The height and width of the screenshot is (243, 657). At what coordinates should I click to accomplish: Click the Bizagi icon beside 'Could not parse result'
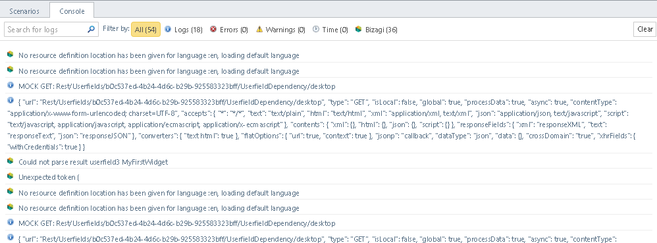[11, 161]
